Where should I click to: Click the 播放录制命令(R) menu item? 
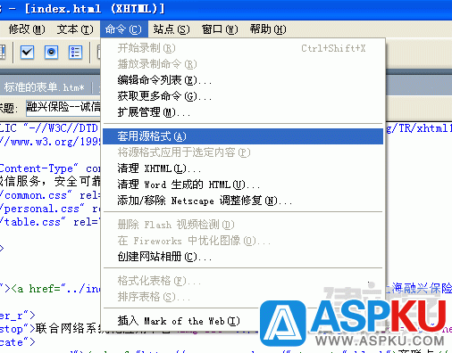(x=243, y=64)
